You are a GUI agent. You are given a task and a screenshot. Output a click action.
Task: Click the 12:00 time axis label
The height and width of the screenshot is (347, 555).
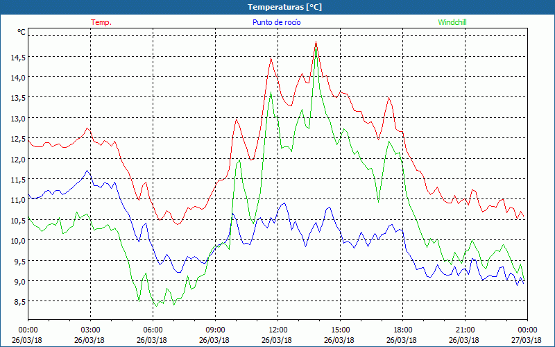pyautogui.click(x=278, y=330)
